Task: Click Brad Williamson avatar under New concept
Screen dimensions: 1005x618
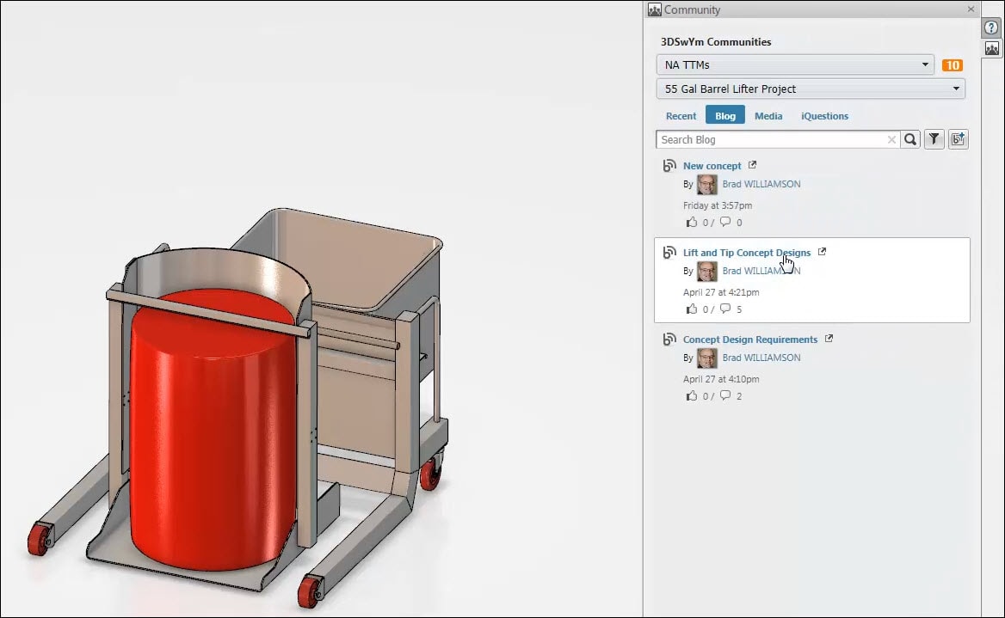Action: pyautogui.click(x=707, y=185)
